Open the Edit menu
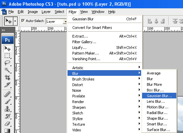The height and width of the screenshot is (133, 183). point(21,12)
